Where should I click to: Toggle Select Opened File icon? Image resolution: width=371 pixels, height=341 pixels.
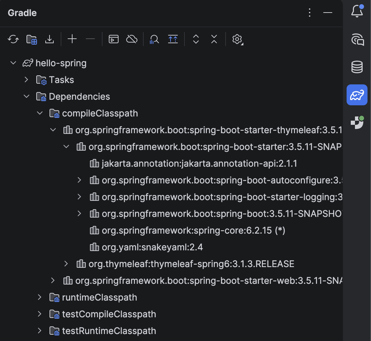tap(173, 39)
